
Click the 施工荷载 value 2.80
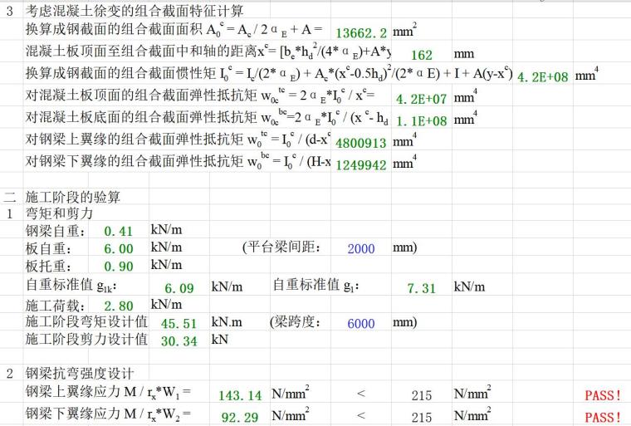[119, 306]
